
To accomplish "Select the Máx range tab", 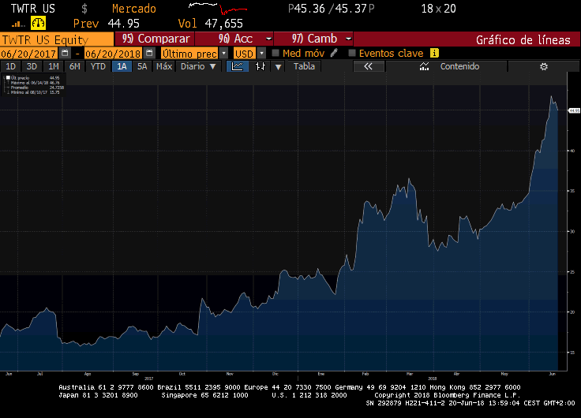I will click(164, 66).
